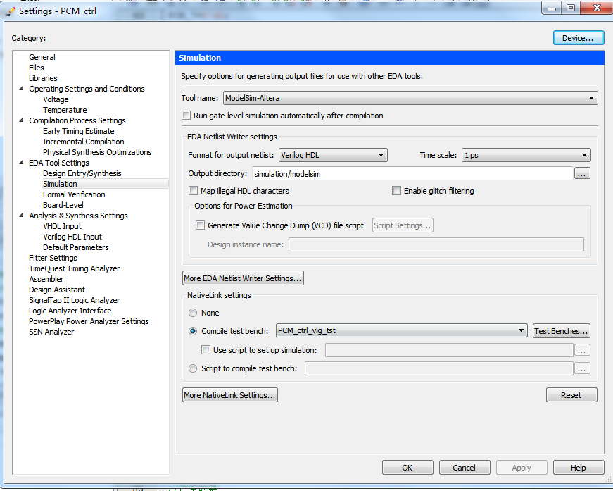Viewport: 613px width, 491px height.
Task: Click the dialog resize grip corner
Action: click(x=608, y=479)
